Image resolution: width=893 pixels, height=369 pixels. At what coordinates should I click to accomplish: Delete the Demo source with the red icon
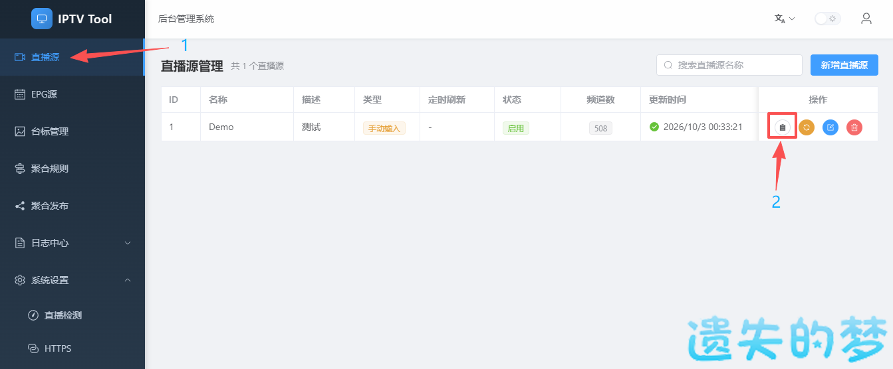click(x=854, y=127)
